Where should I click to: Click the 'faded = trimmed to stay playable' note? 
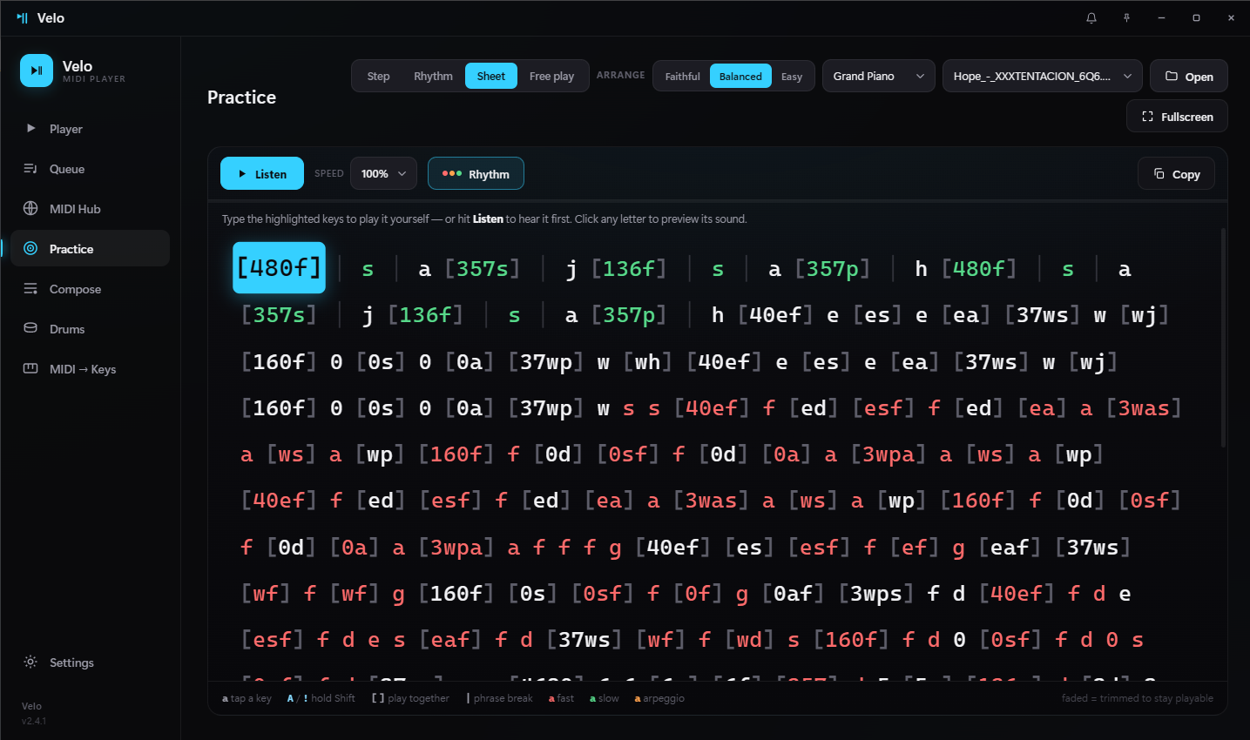point(1137,698)
